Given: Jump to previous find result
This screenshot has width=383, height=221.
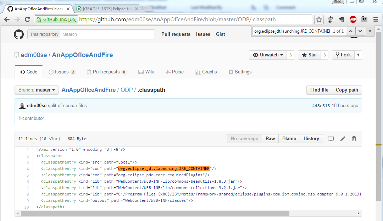Looking at the screenshot, I should pos(350,31).
